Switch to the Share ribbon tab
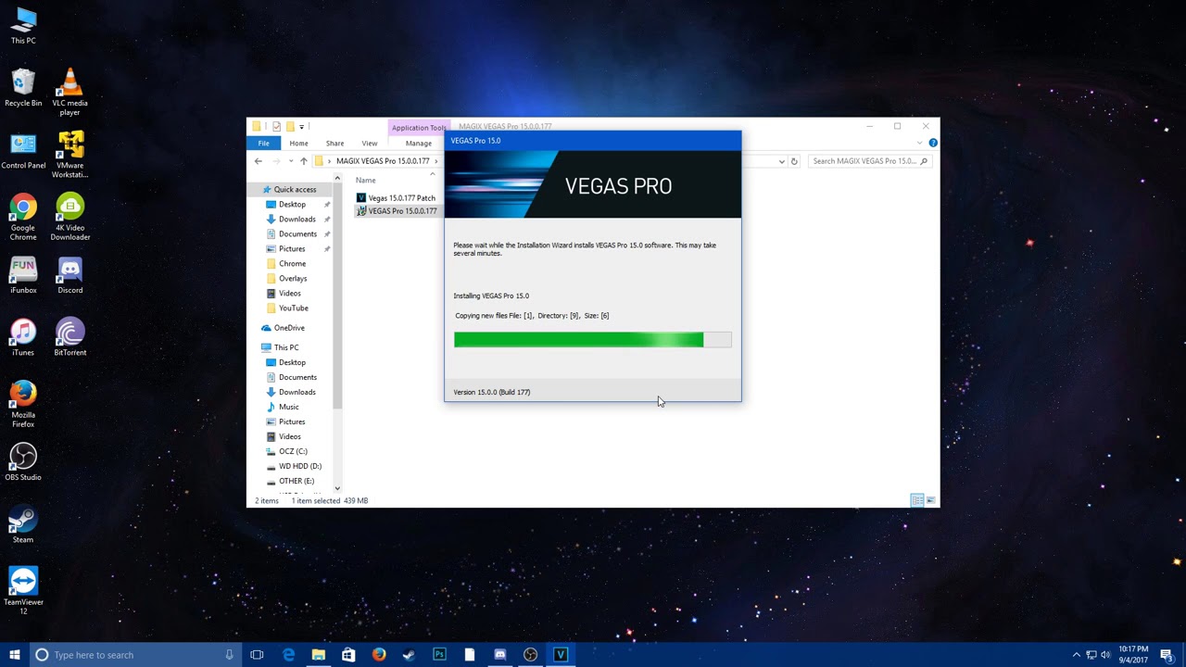This screenshot has width=1186, height=667. tap(334, 144)
